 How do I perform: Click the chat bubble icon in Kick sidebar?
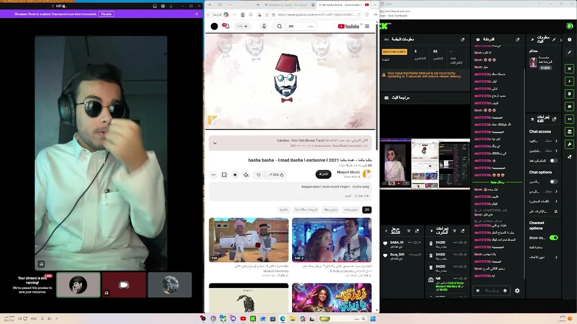[570, 107]
